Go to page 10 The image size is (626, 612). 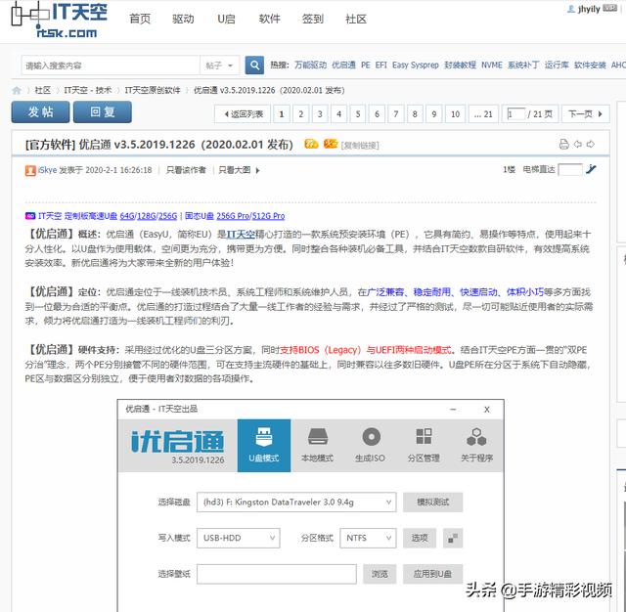pos(455,114)
